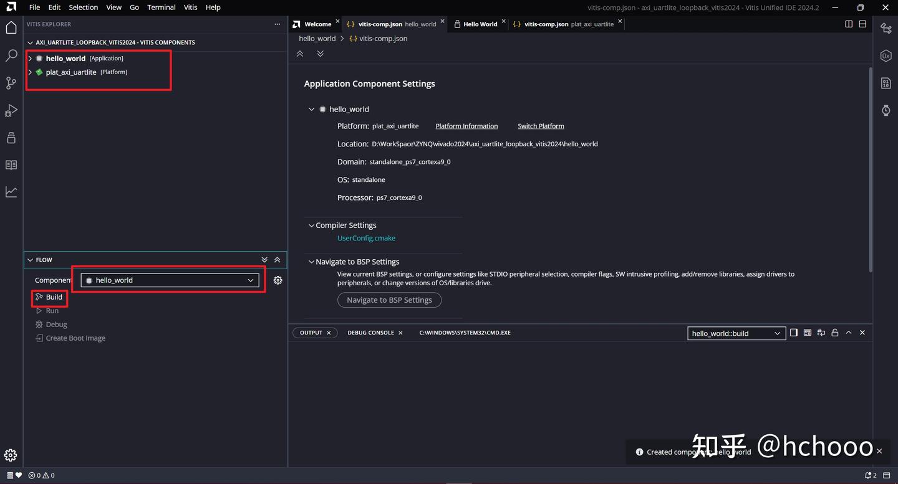This screenshot has height=484, width=898.
Task: Open the Vitis menu
Action: (191, 7)
